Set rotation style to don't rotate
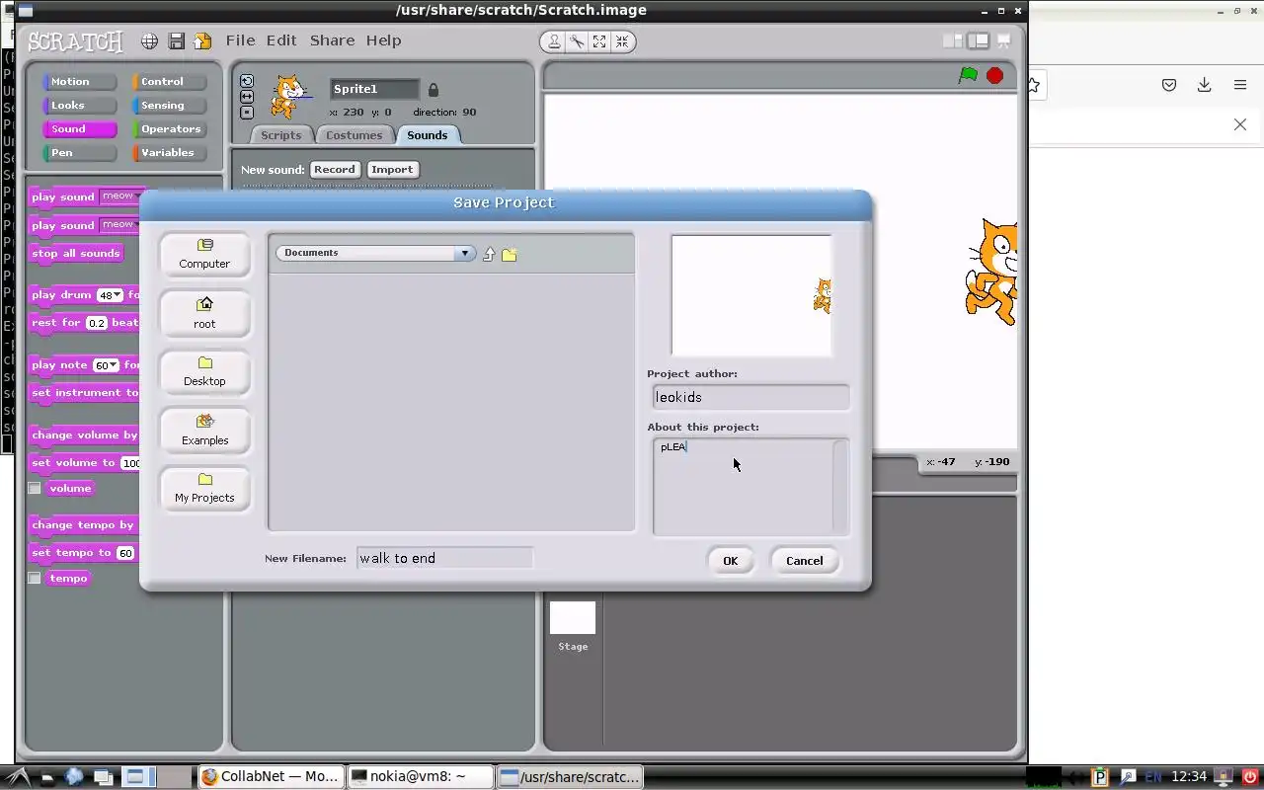1264x790 pixels. [x=247, y=113]
